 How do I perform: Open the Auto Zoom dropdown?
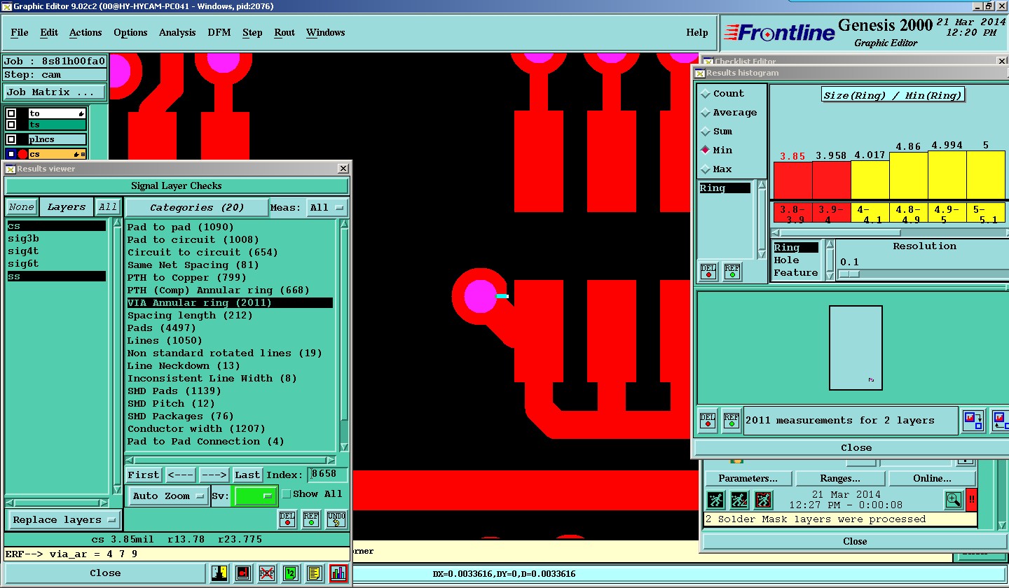coord(167,496)
